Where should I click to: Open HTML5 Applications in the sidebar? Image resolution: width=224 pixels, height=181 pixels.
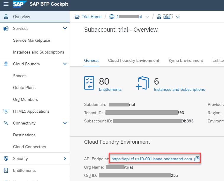(x=35, y=111)
